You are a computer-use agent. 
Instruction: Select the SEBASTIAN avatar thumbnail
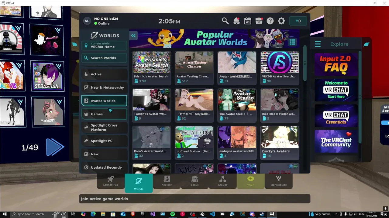pos(48,76)
